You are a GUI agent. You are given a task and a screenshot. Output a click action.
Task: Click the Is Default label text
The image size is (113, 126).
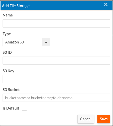pos(11,108)
